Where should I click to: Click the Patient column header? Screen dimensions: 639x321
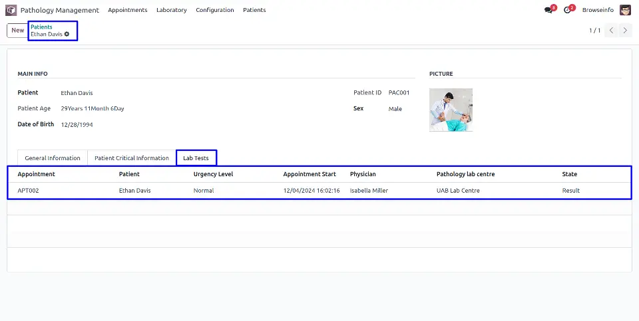129,174
